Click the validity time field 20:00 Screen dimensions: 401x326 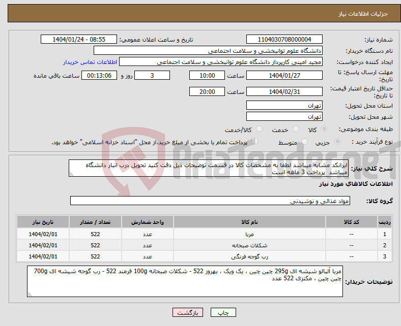pyautogui.click(x=207, y=91)
